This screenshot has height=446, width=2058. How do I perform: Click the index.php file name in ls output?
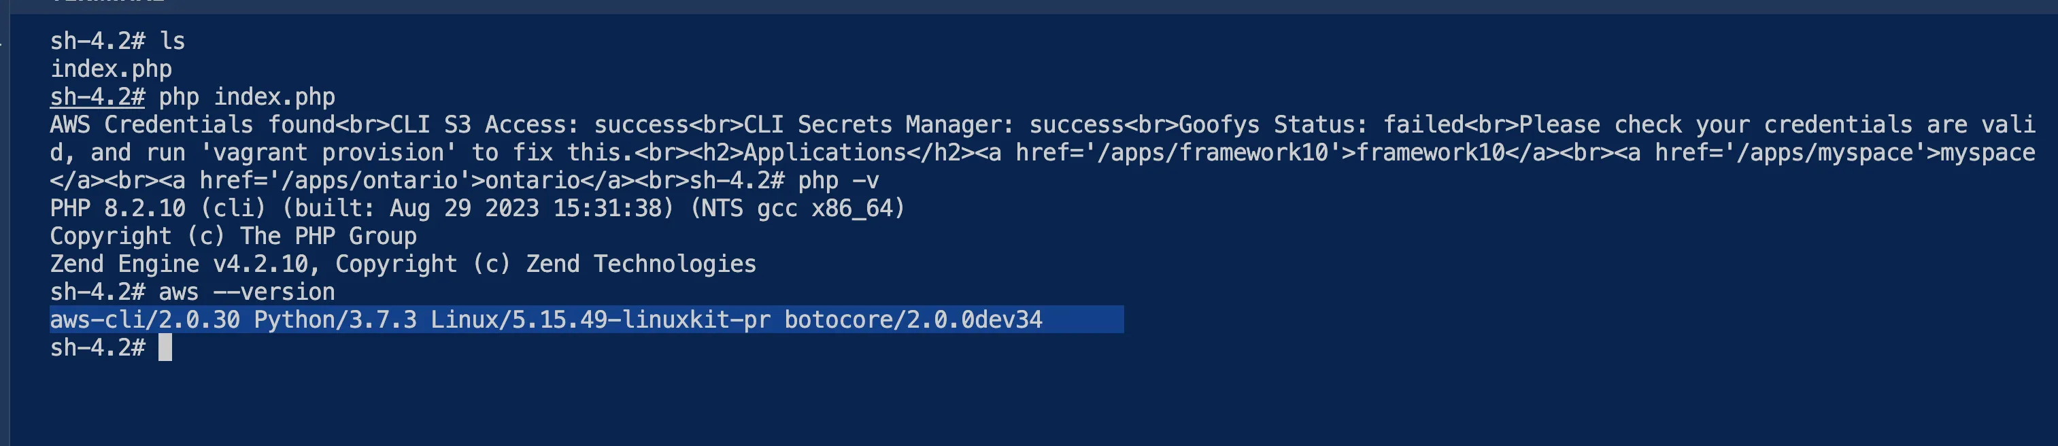pyautogui.click(x=111, y=69)
